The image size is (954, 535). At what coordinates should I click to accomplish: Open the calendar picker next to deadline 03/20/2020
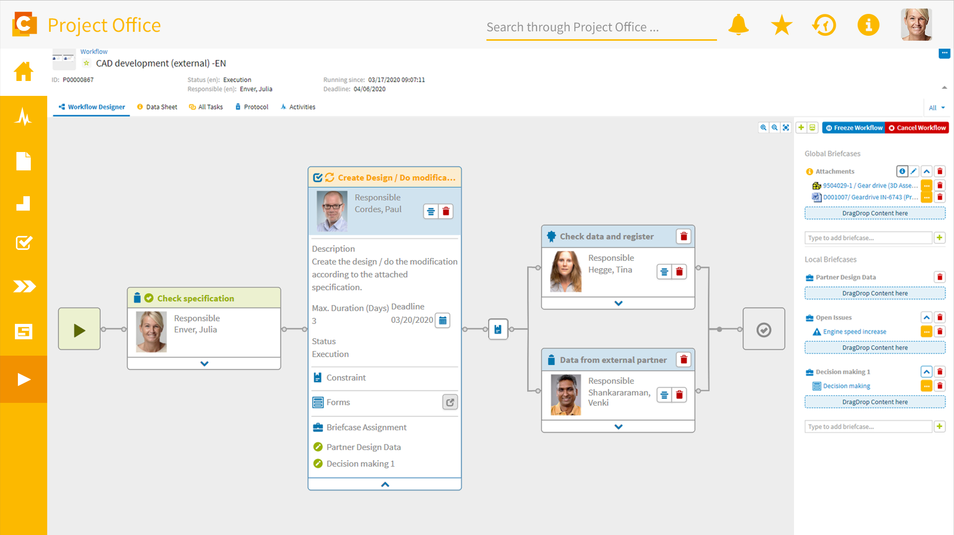tap(442, 320)
